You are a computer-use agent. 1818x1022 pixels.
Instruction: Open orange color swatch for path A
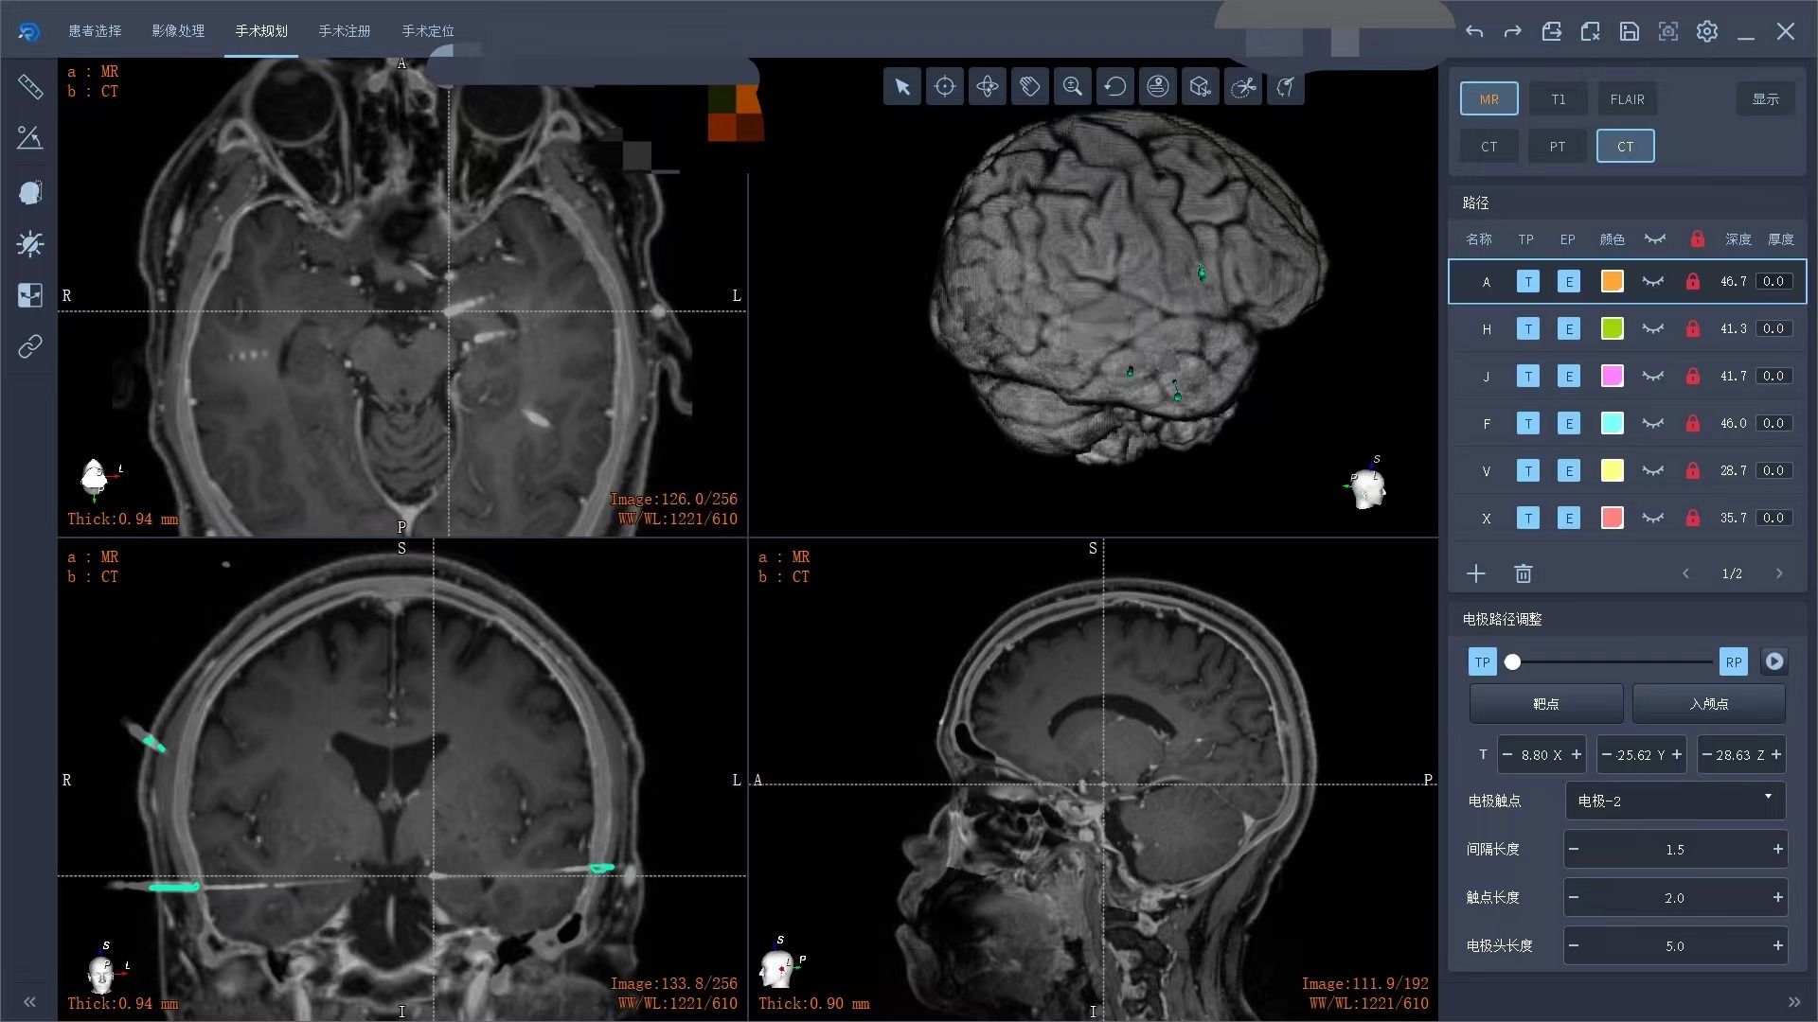click(1612, 282)
